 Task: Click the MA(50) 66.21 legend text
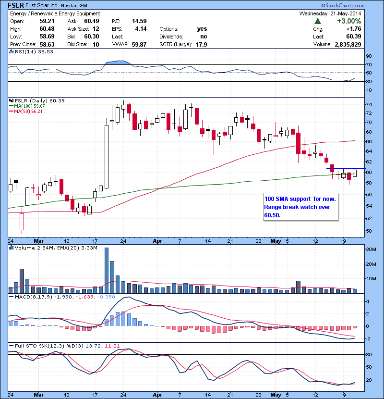[28, 112]
